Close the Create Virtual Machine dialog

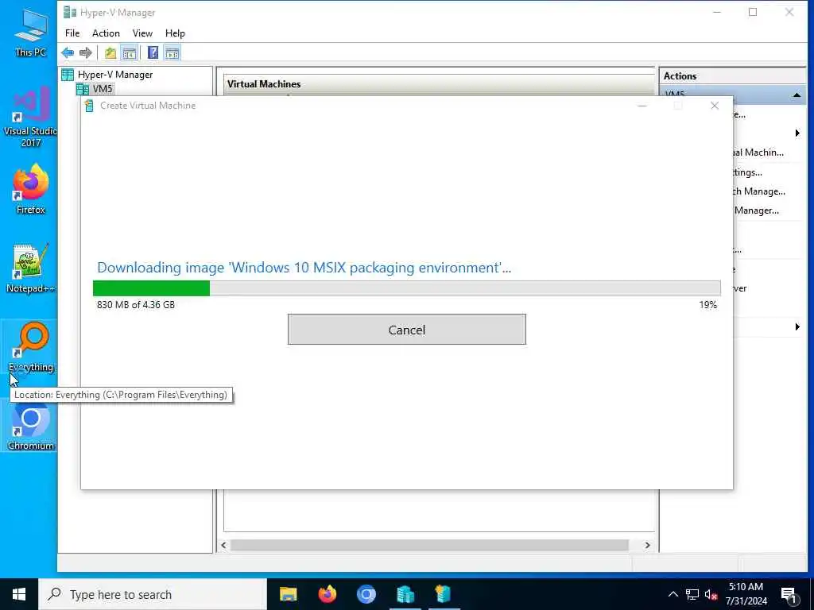(715, 106)
